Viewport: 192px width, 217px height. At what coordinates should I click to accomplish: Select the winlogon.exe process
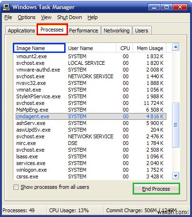pyautogui.click(x=91, y=170)
